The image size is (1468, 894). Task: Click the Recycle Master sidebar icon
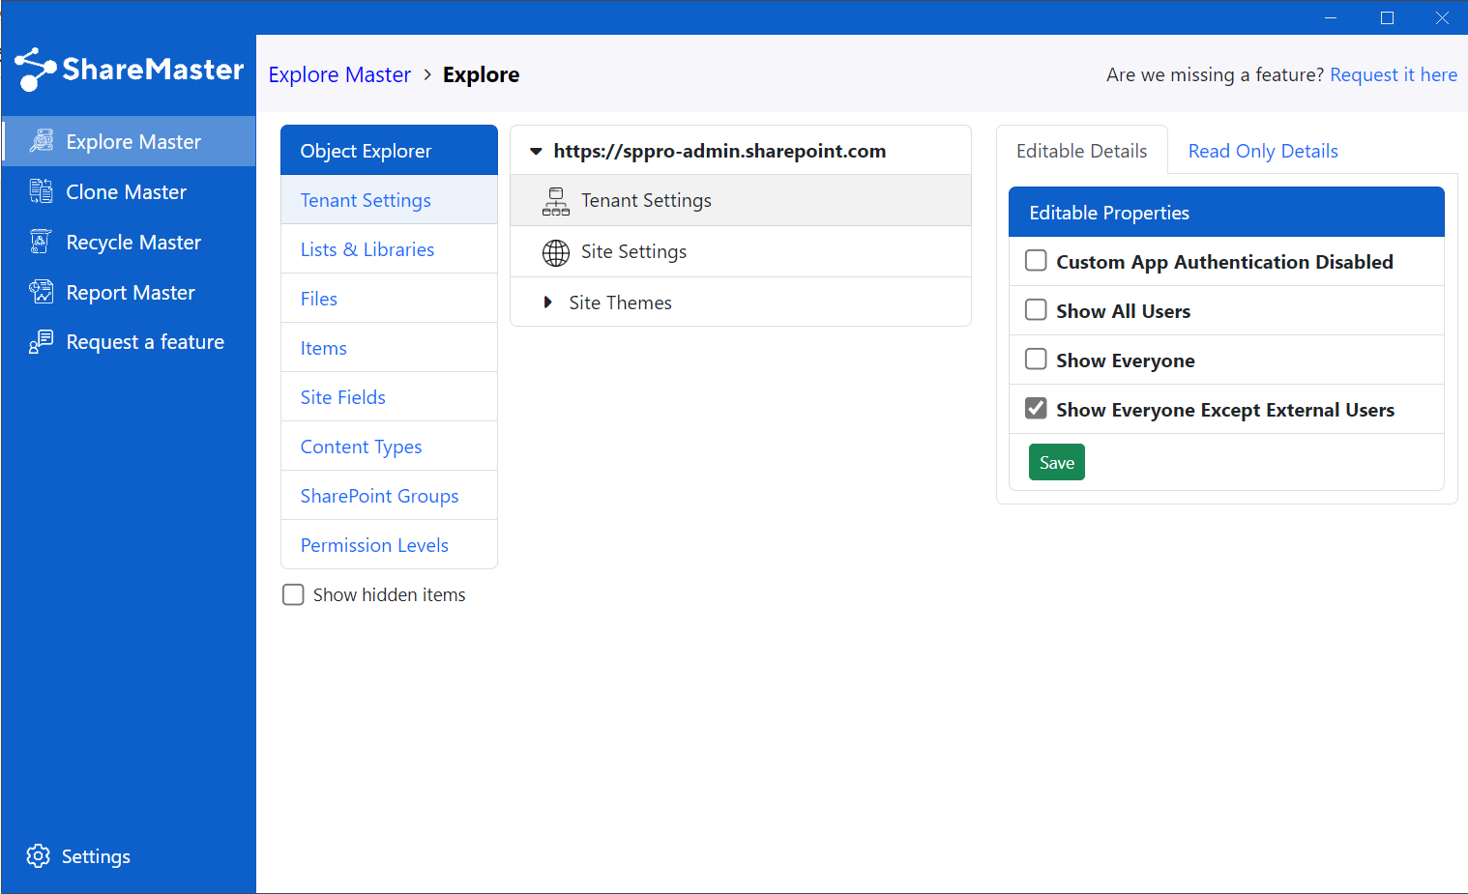point(41,242)
